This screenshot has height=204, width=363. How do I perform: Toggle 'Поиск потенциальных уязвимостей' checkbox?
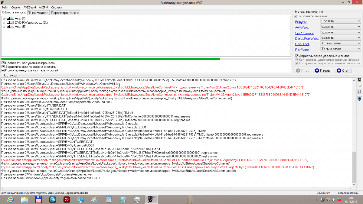[x=3, y=70]
